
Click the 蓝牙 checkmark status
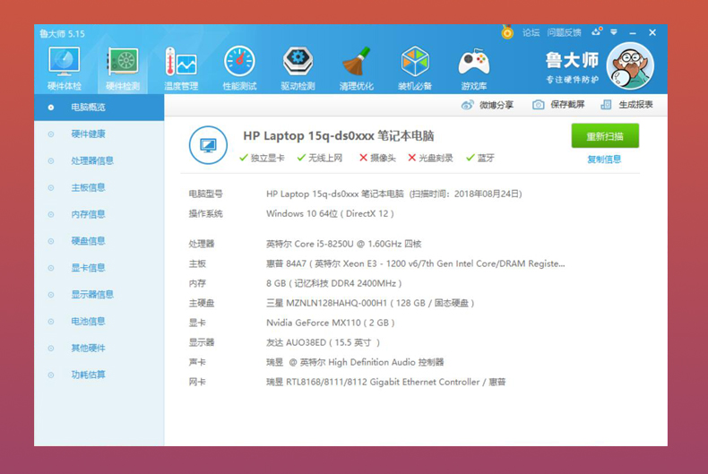pos(480,158)
